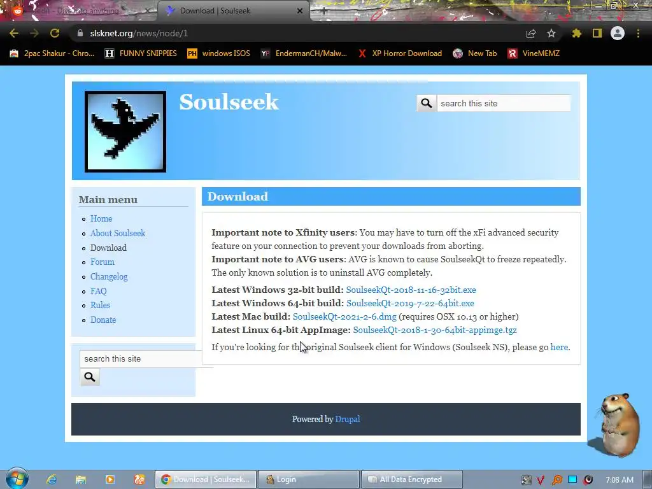Click the header search magnifier button
The height and width of the screenshot is (489, 652).
426,103
